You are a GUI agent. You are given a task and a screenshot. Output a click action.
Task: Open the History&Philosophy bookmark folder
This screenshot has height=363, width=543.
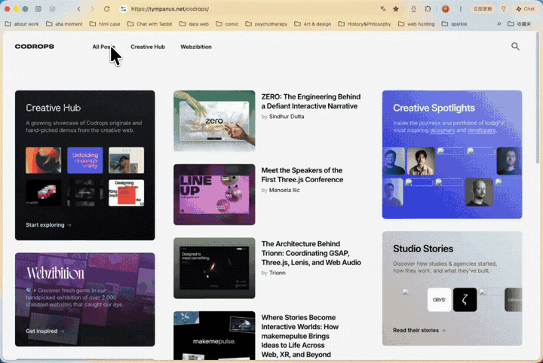click(365, 24)
